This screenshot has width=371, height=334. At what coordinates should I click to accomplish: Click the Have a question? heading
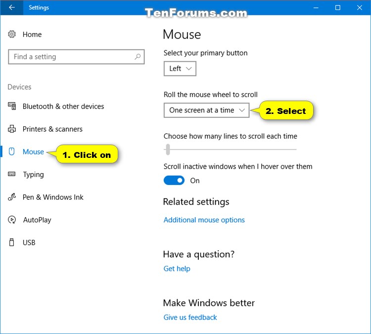tap(199, 255)
